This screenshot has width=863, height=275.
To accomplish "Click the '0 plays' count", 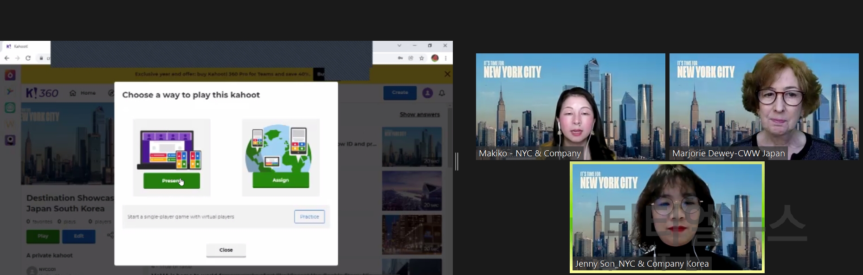I will [x=67, y=222].
